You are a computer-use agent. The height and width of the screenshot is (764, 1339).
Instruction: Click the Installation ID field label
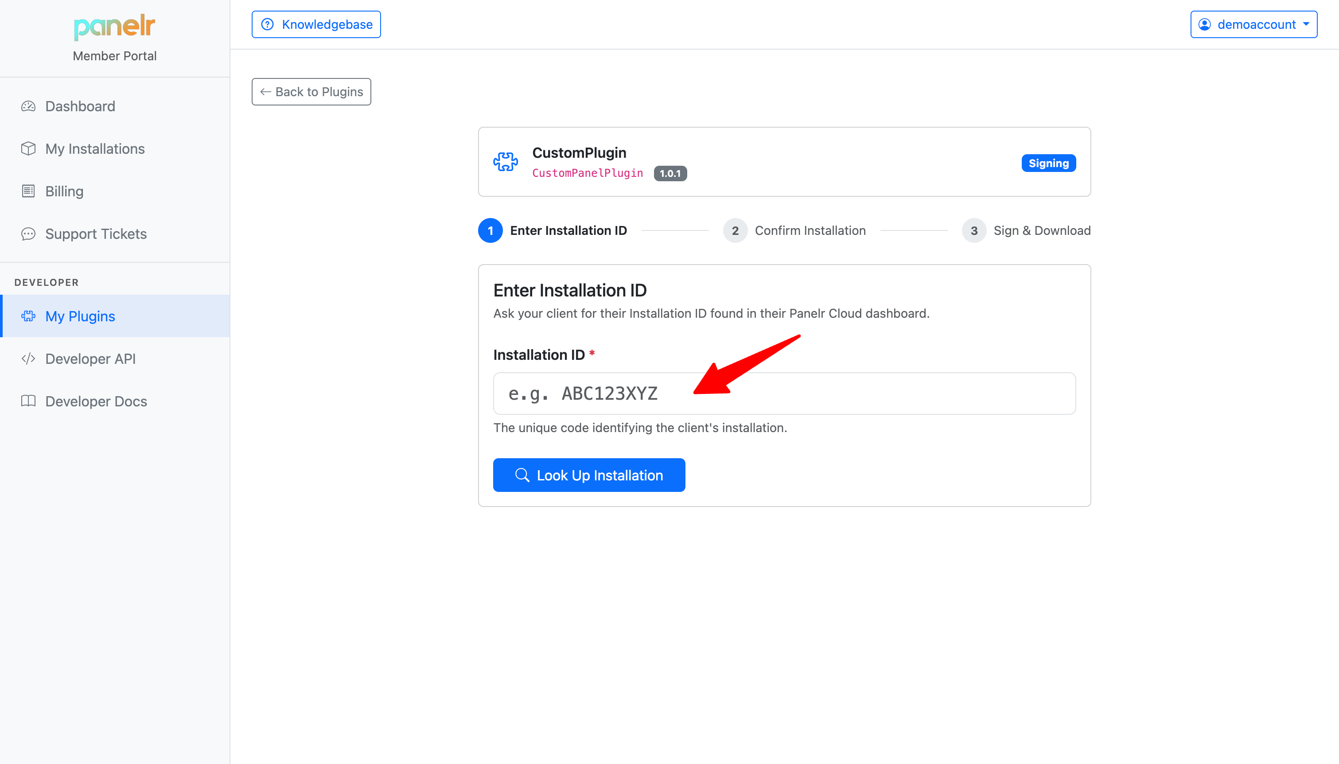tap(539, 355)
